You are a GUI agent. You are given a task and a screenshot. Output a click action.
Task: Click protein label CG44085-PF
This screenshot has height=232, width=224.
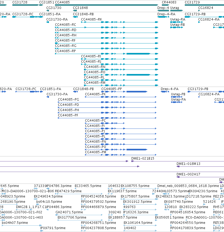68,115
